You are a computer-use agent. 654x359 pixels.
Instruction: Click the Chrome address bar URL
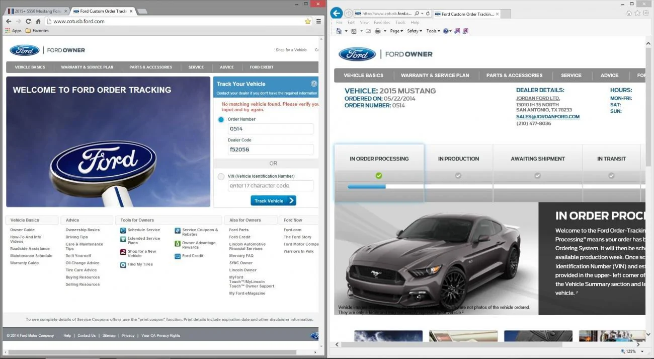coord(79,21)
